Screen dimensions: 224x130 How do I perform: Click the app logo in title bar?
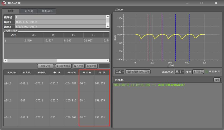4,3
